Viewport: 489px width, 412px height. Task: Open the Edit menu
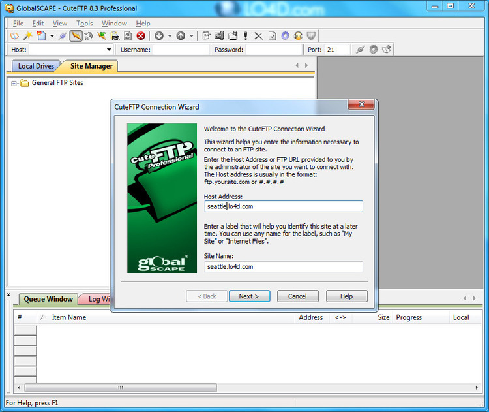[38, 24]
